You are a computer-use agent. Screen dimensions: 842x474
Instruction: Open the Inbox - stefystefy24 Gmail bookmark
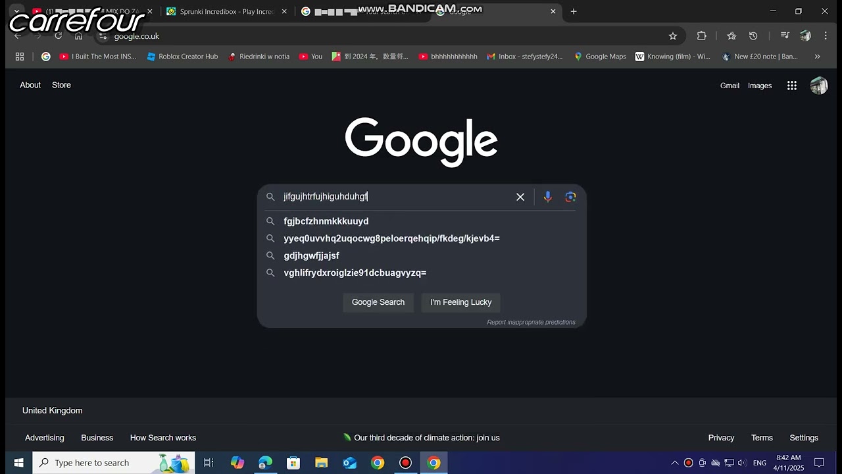(x=524, y=57)
